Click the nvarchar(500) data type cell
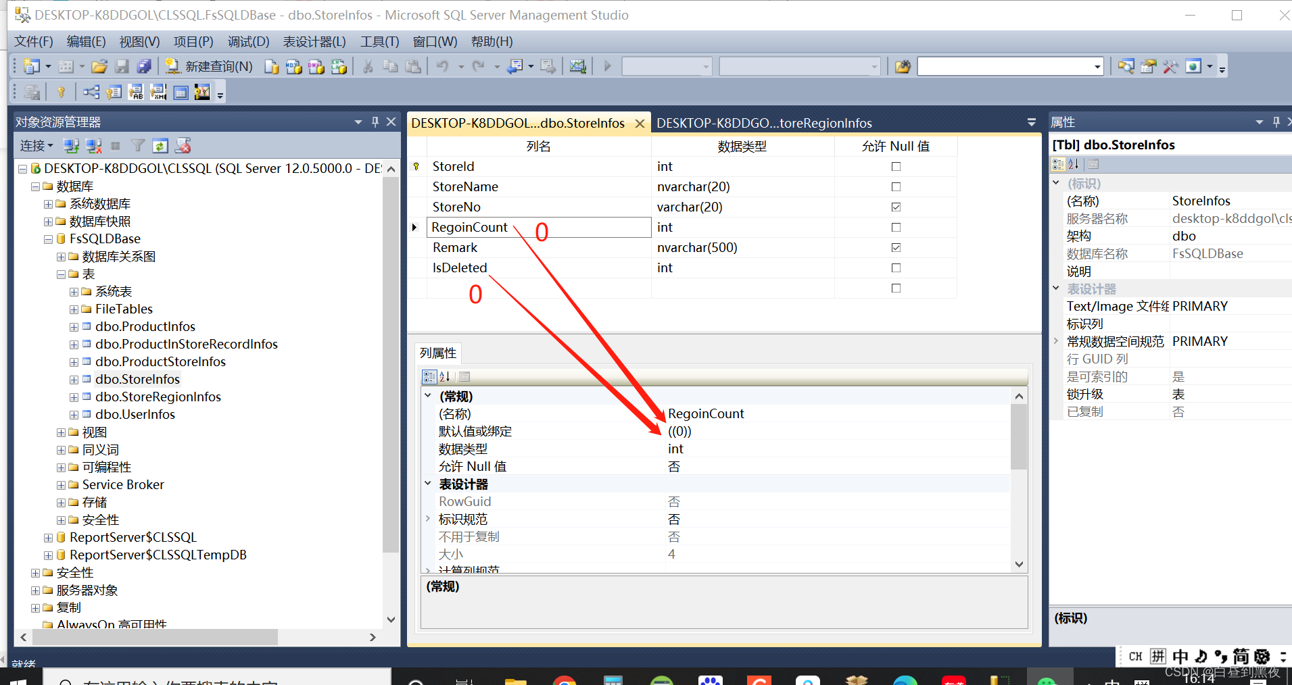 742,247
